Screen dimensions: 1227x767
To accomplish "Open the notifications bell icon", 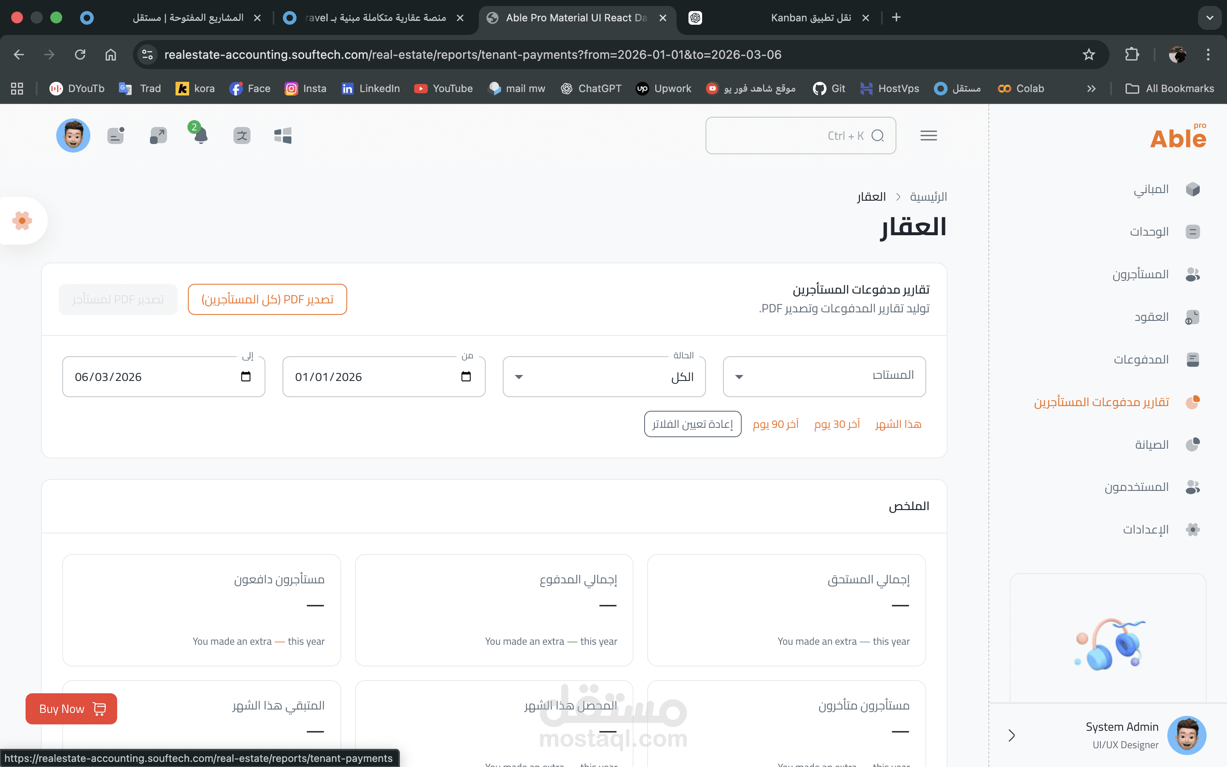I will pyautogui.click(x=201, y=136).
